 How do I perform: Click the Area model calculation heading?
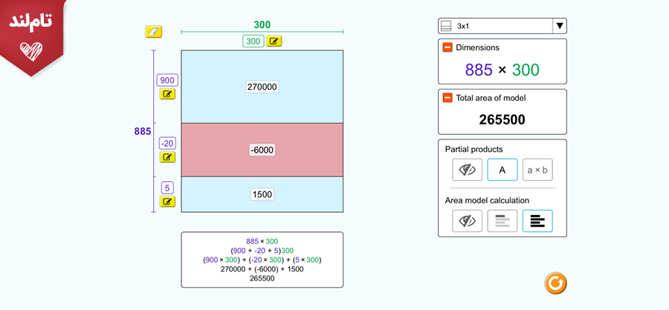point(487,200)
